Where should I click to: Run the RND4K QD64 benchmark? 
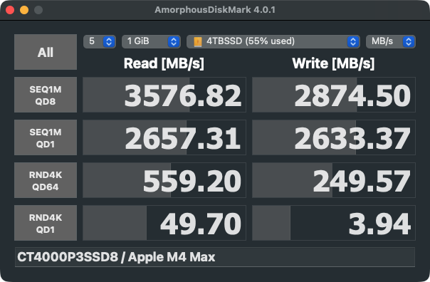(x=46, y=180)
